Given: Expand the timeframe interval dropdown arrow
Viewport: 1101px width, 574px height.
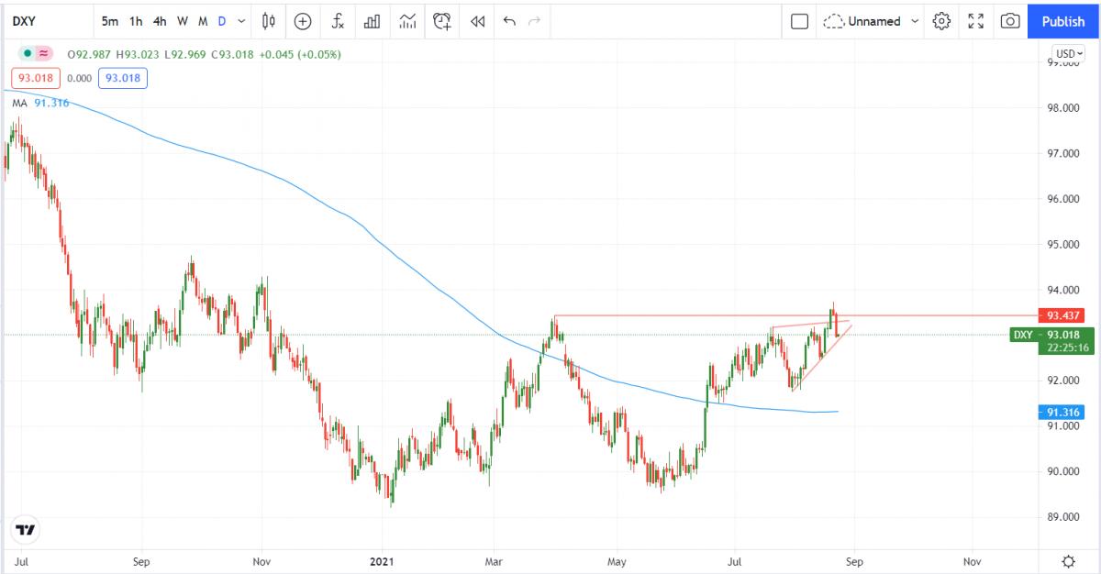Looking at the screenshot, I should pos(241,21).
